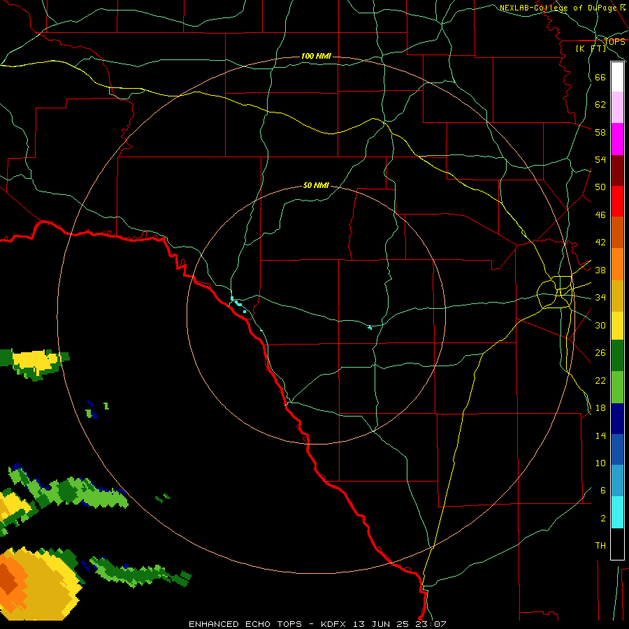The width and height of the screenshot is (629, 629).
Task: Click the "62" legend label
Action: (x=600, y=105)
